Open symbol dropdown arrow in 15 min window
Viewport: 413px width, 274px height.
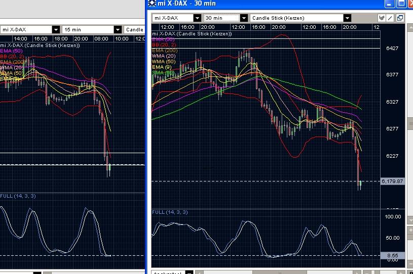pos(56,29)
